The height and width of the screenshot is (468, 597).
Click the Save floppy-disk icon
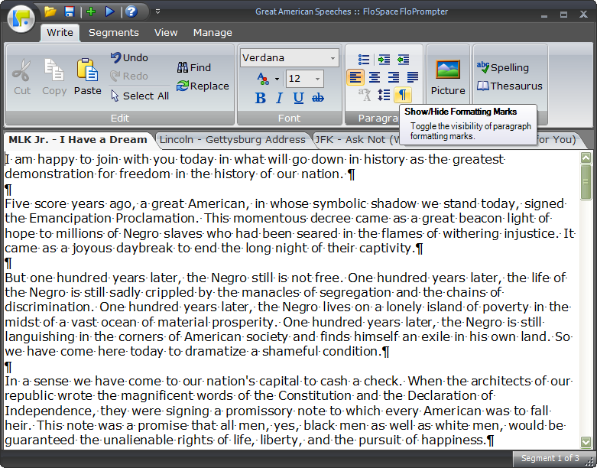point(70,11)
